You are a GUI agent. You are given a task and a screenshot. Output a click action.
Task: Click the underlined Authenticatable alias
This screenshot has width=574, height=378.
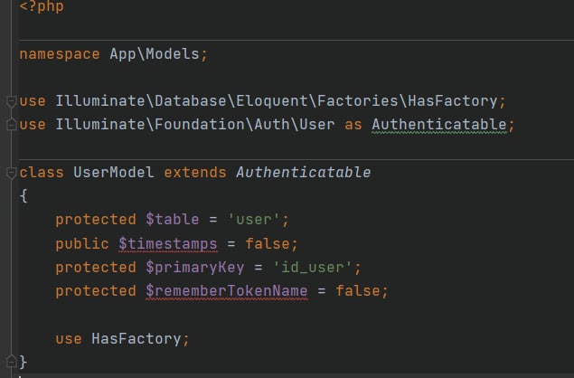(439, 125)
